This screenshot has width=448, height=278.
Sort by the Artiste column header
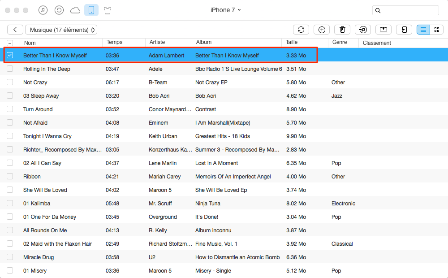click(157, 42)
